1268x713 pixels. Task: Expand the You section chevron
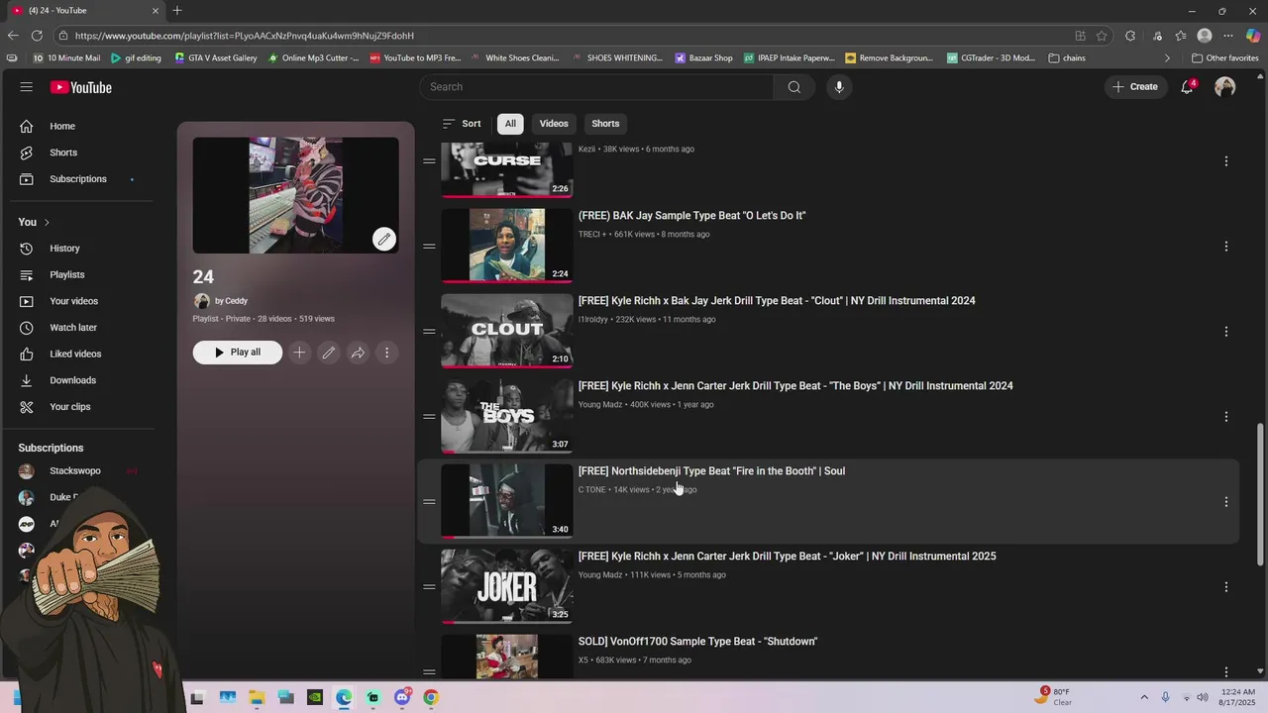click(x=47, y=222)
